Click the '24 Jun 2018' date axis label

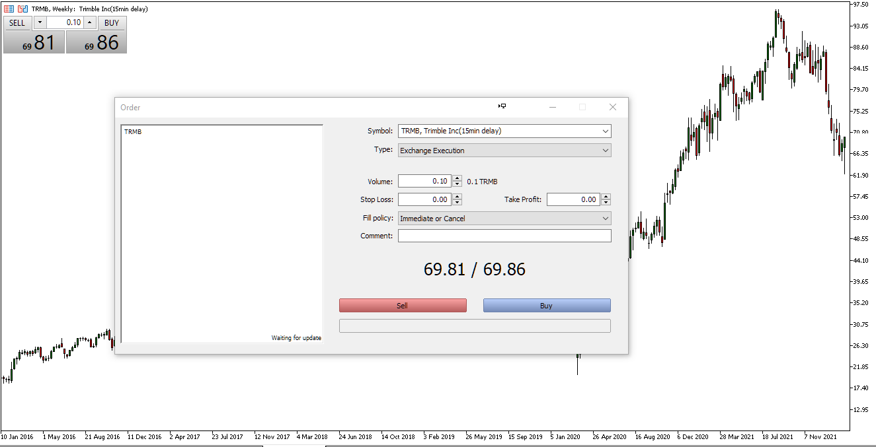[356, 436]
